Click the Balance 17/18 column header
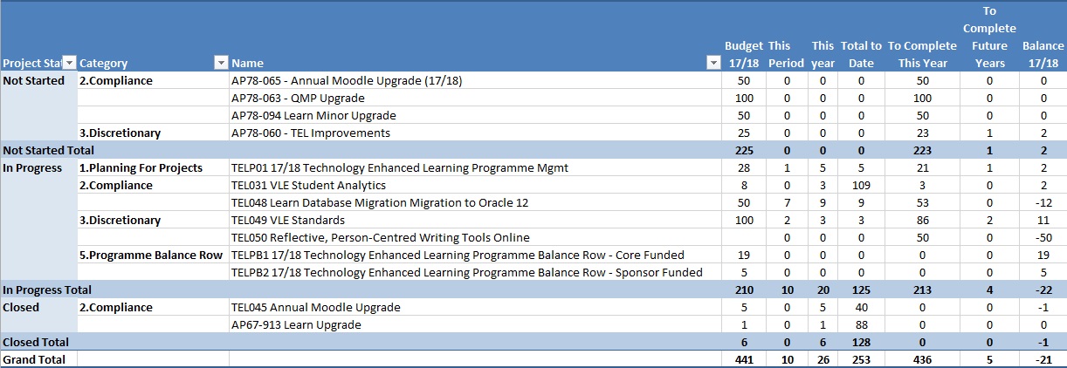 click(1043, 54)
